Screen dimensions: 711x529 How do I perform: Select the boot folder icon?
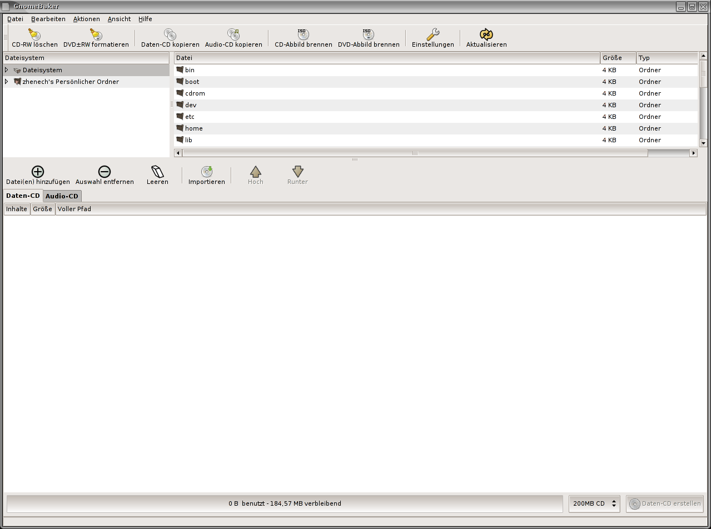180,82
